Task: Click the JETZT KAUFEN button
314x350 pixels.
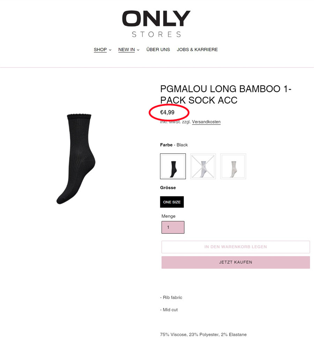Action: [x=236, y=262]
